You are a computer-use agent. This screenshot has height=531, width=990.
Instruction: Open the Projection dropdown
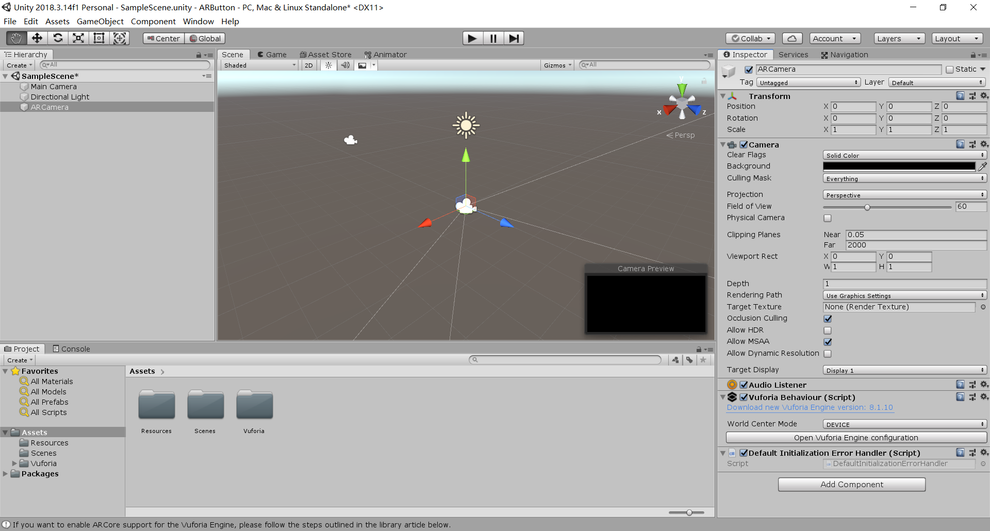(904, 195)
